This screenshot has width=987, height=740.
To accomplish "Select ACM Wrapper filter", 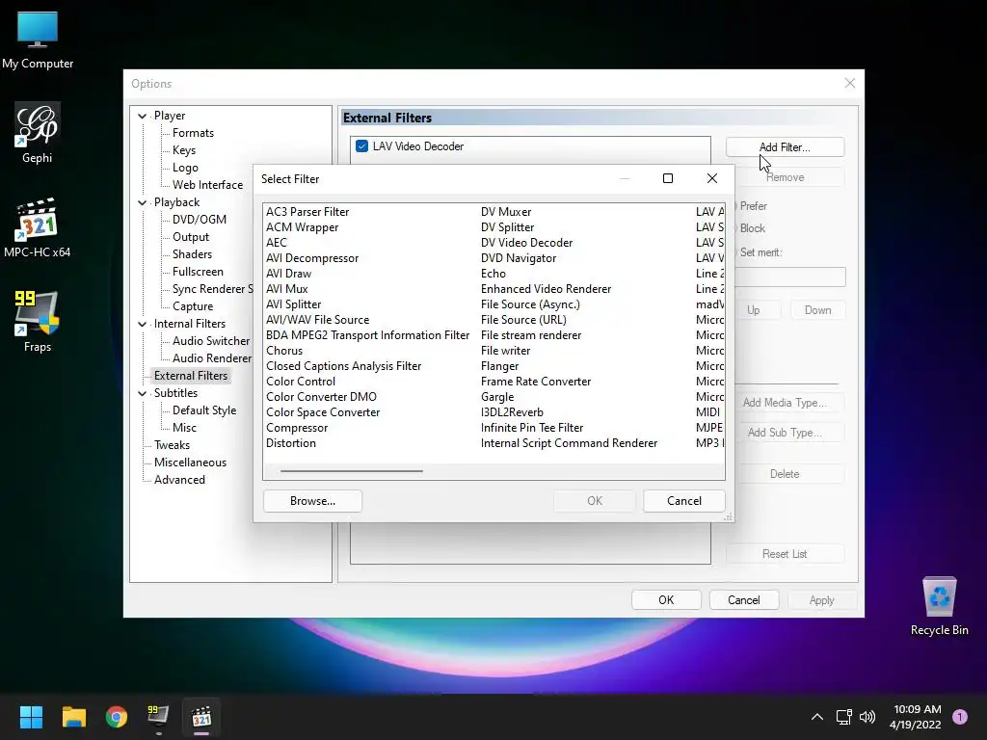I will point(302,227).
